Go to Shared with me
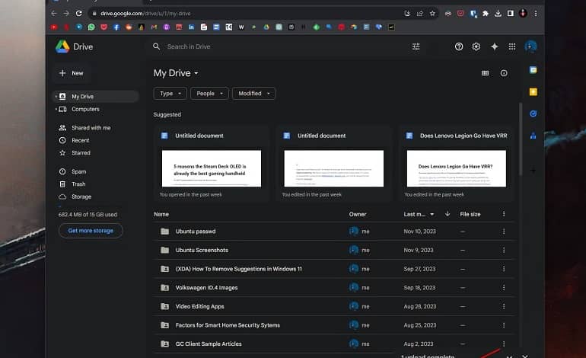Image resolution: width=586 pixels, height=358 pixels. (91, 128)
